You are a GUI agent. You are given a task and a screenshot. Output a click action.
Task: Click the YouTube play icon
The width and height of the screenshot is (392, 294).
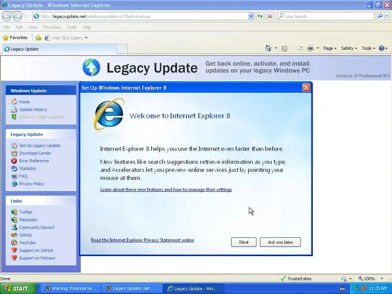click(14, 243)
